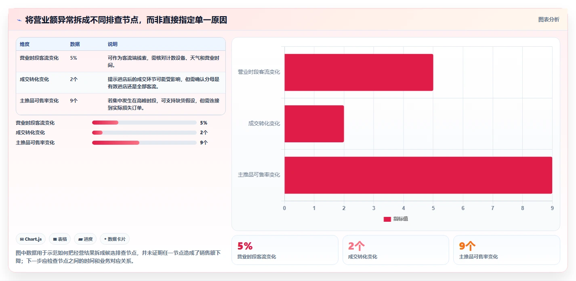Click the 营业时段客流变化 progress bar

144,123
